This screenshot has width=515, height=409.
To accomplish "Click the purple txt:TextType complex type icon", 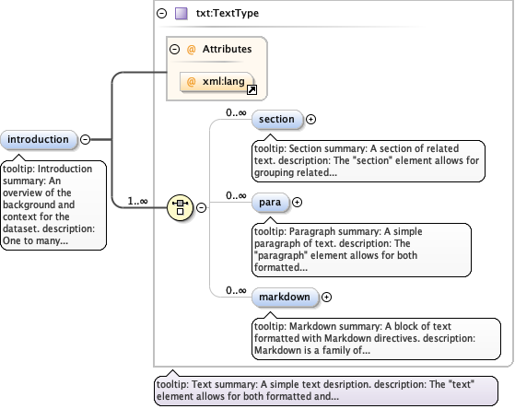I will (x=181, y=14).
